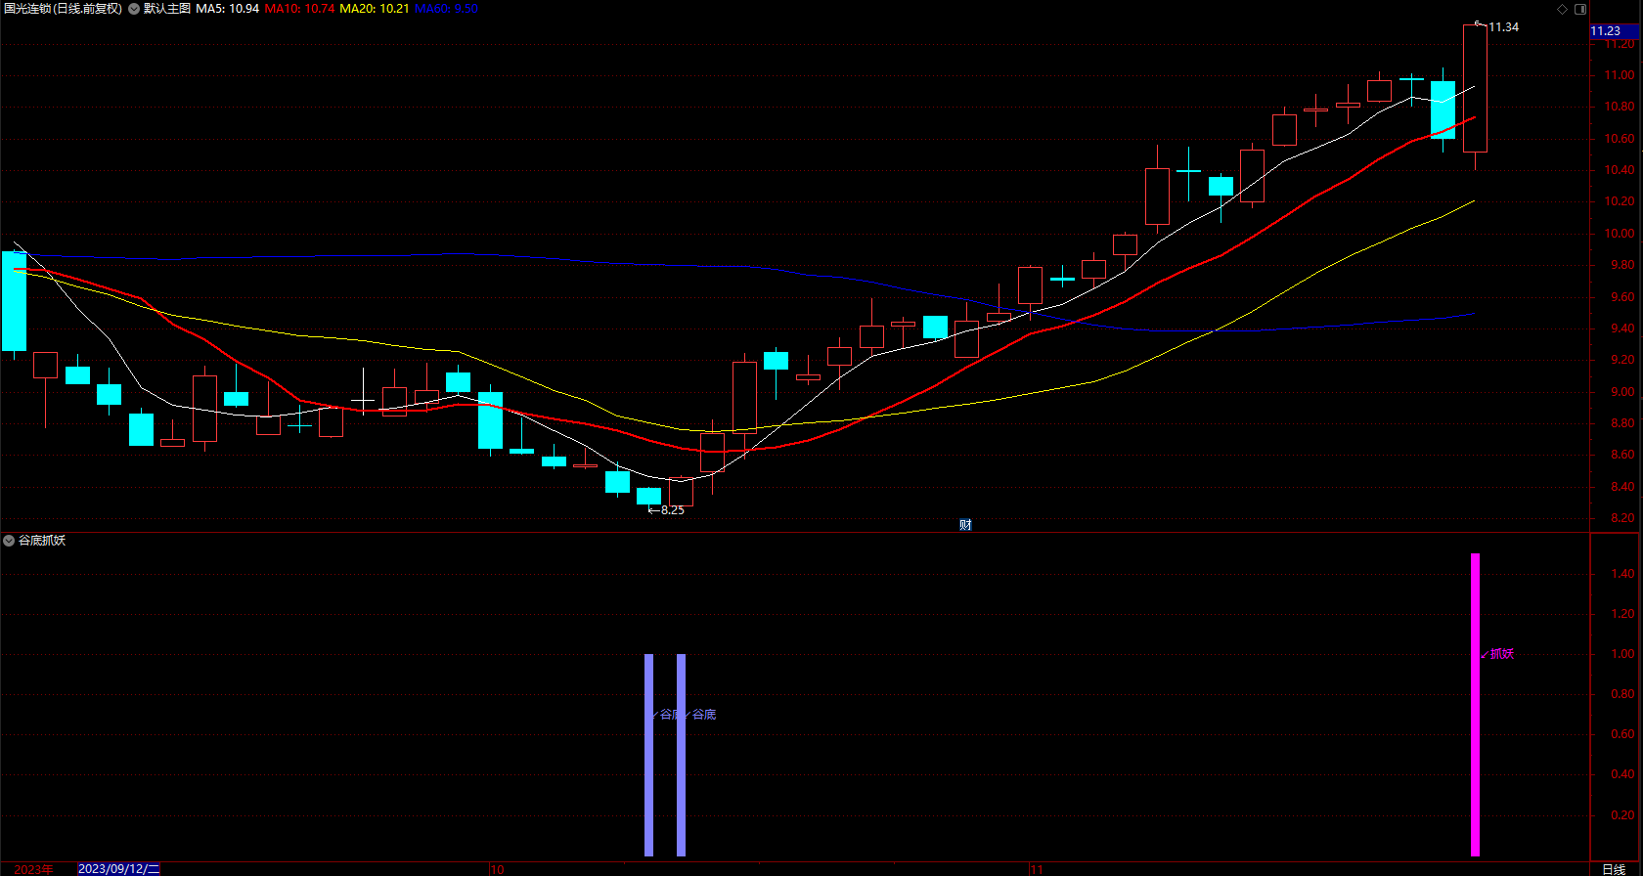Screen dimensions: 1643x876
Task: Click the blue MA60: 9.50 label
Action: [446, 9]
